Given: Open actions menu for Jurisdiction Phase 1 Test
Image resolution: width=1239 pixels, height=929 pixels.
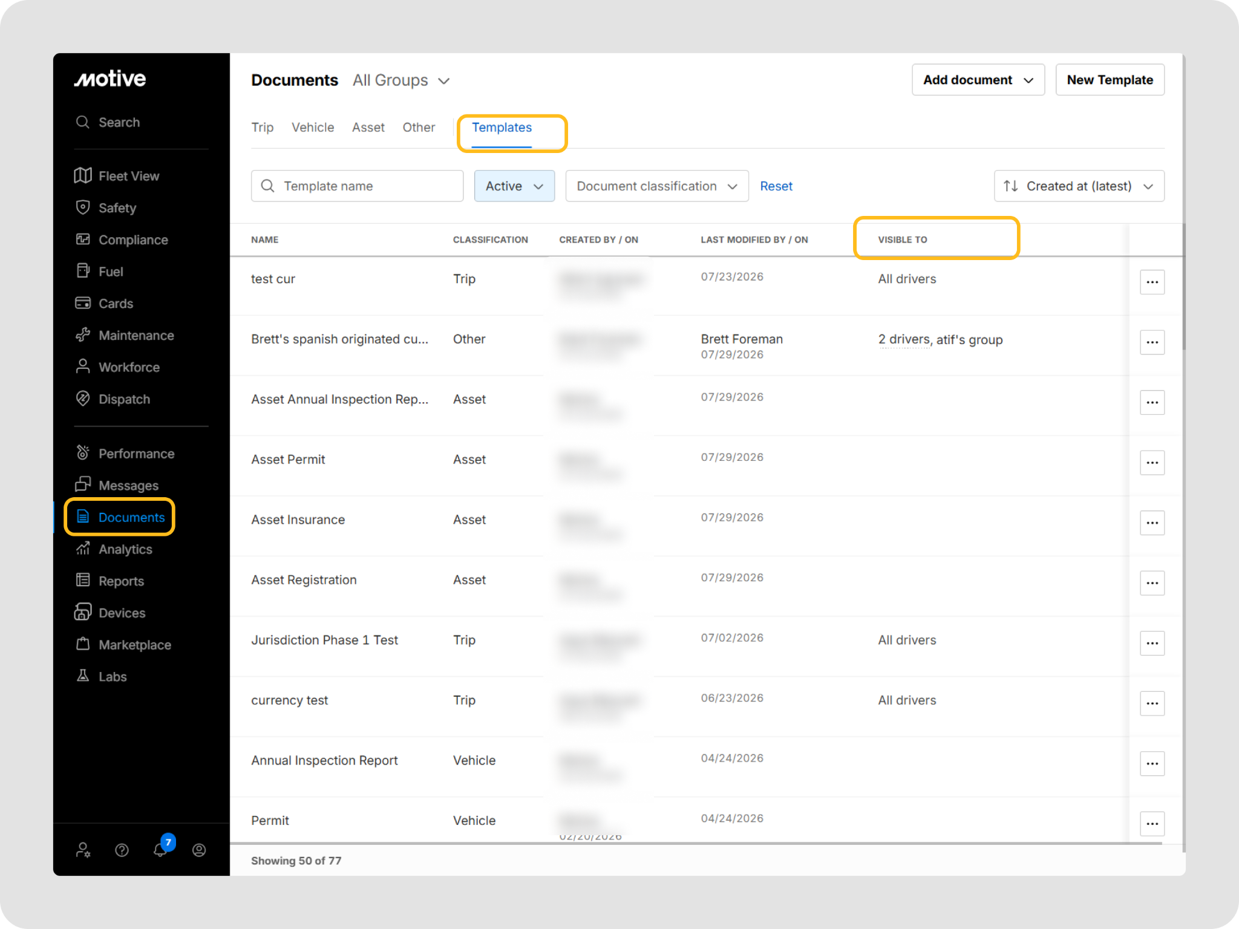Looking at the screenshot, I should (x=1152, y=644).
